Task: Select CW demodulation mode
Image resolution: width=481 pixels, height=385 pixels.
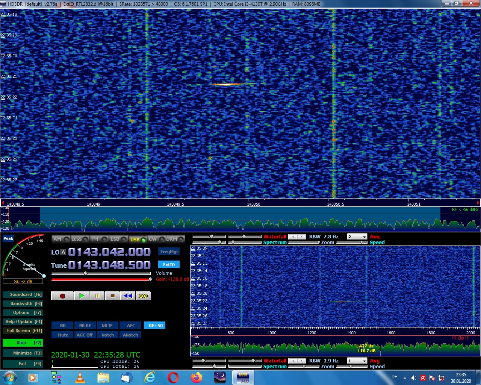Action: (157, 239)
